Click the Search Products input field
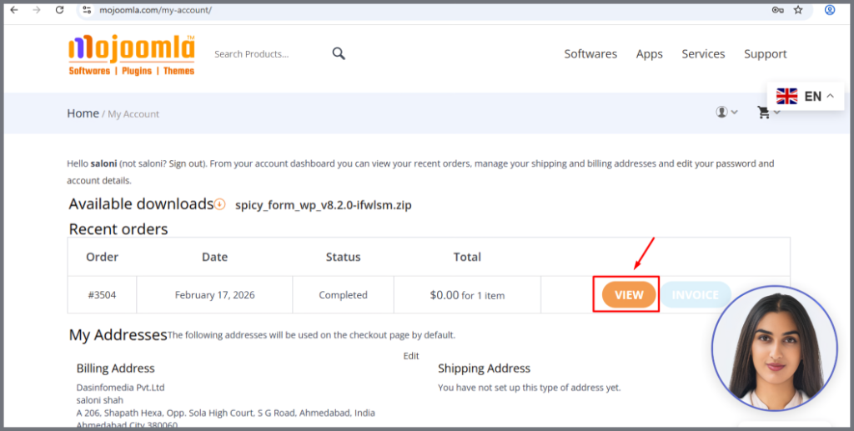This screenshot has width=854, height=431. [267, 54]
